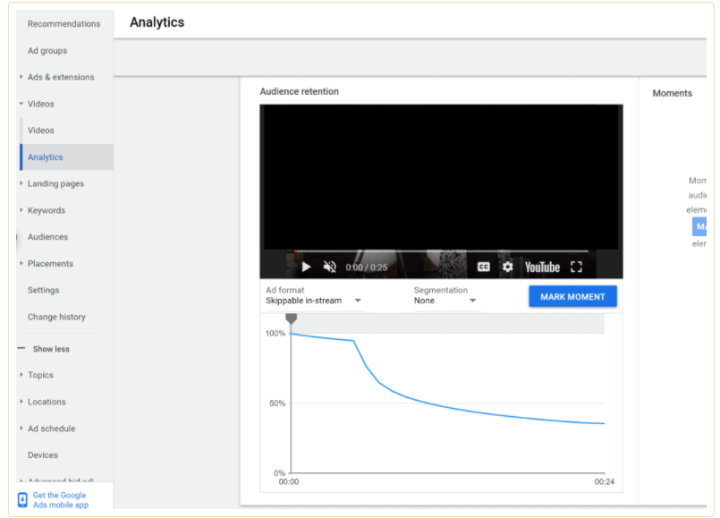Expand the Keywords section arrow
The width and height of the screenshot is (720, 518).
coord(21,211)
